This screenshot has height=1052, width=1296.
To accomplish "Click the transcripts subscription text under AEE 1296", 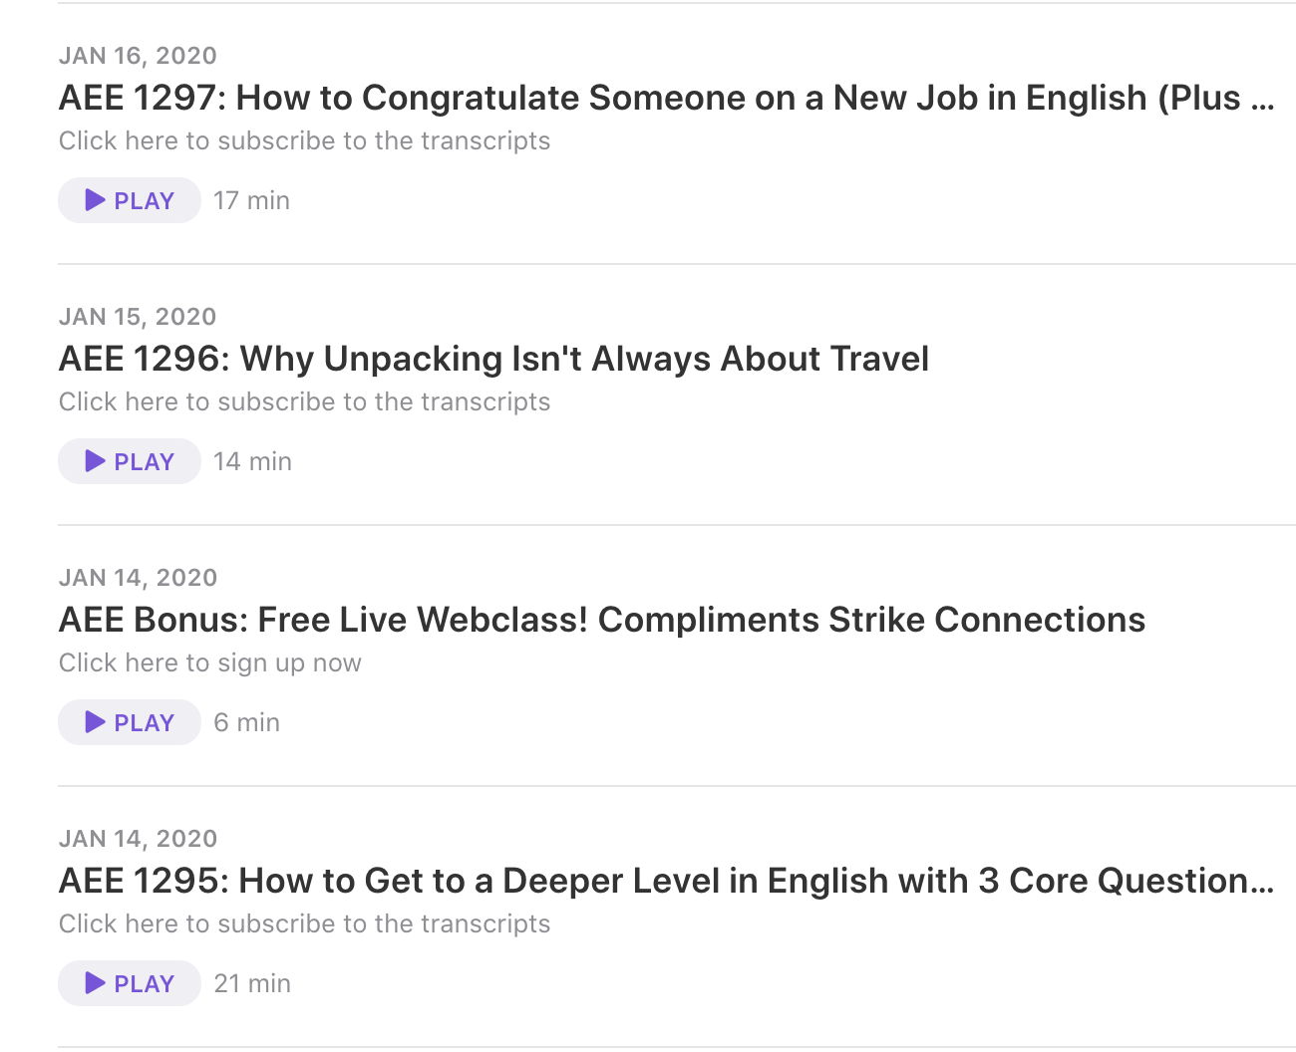I will click(304, 401).
